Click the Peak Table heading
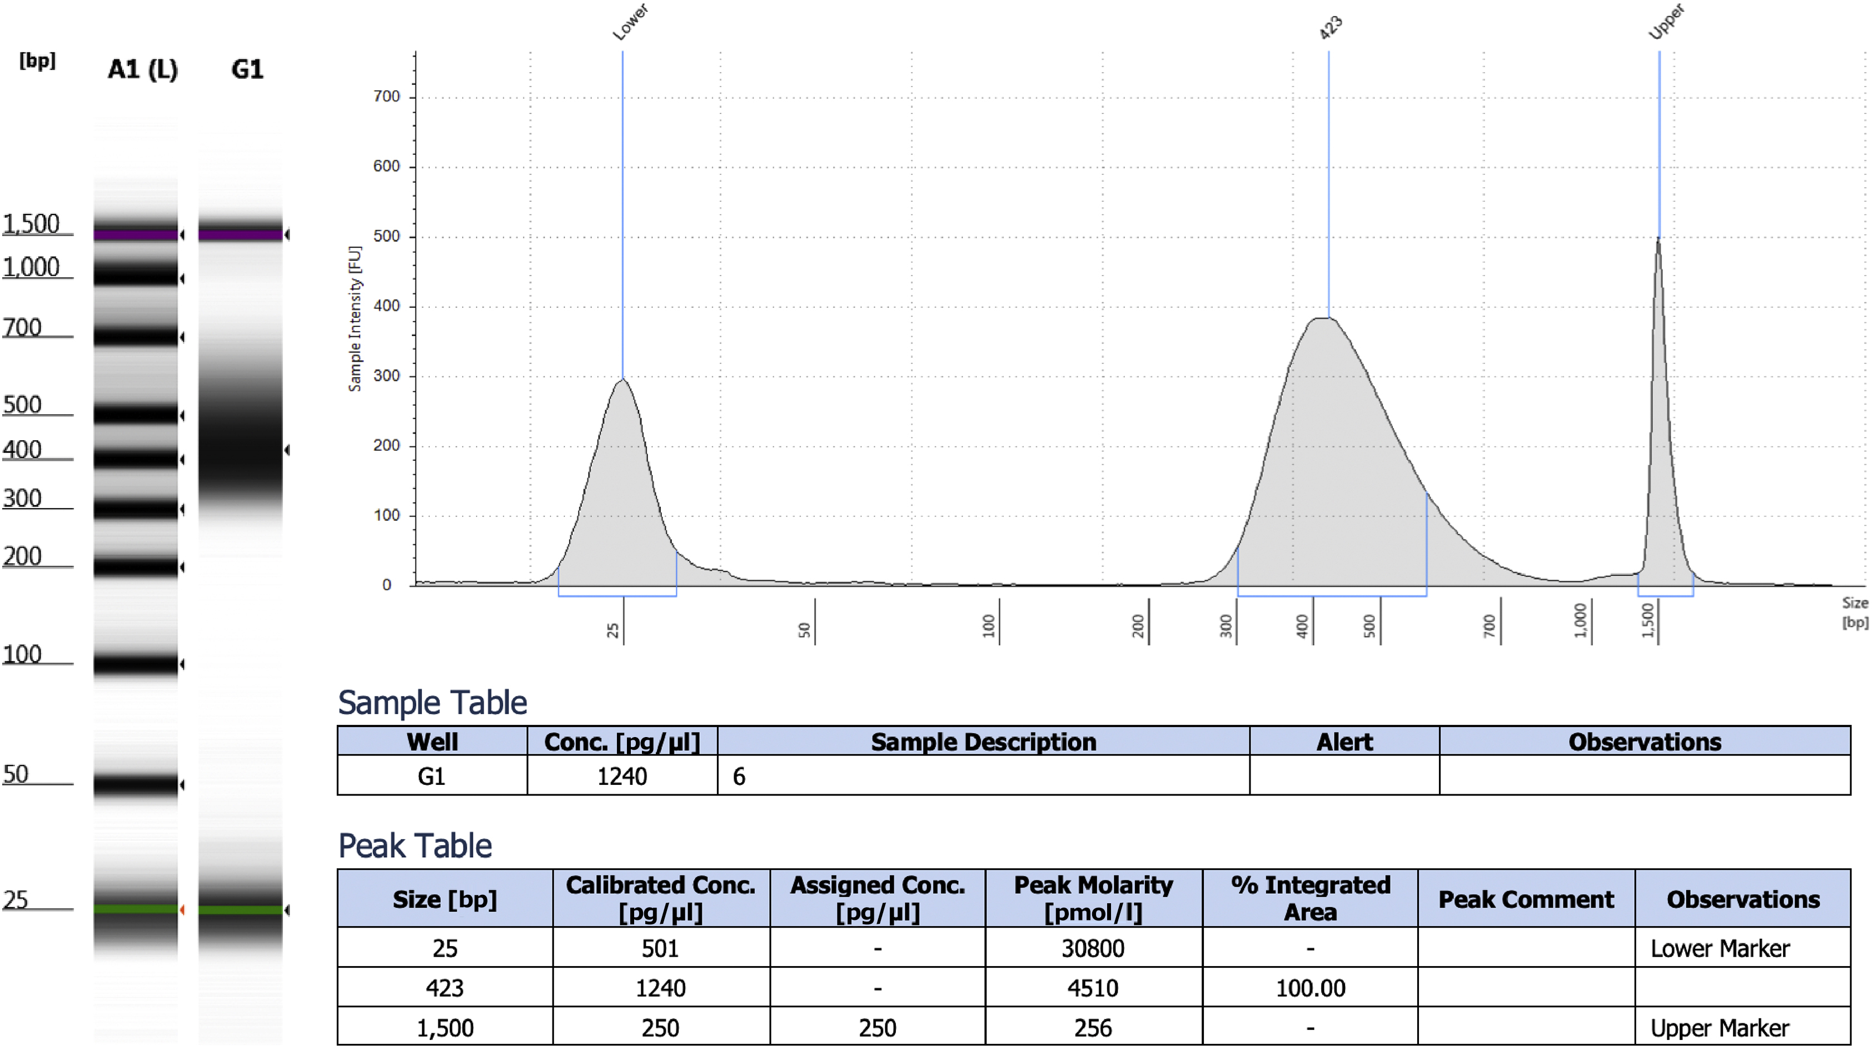This screenshot has width=1873, height=1050. (x=415, y=845)
